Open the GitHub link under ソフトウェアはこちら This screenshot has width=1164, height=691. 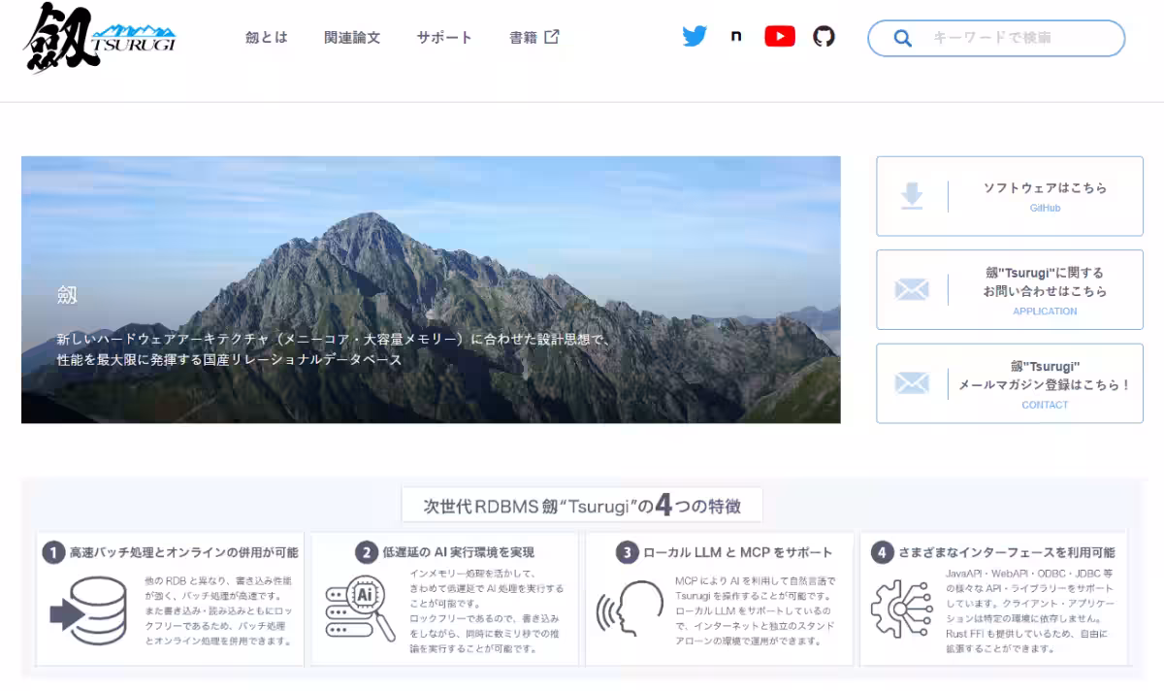point(1045,208)
